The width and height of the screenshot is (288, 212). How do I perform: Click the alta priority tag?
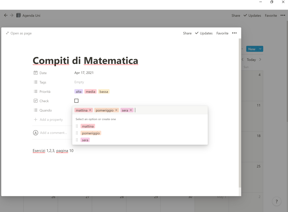coord(79,92)
